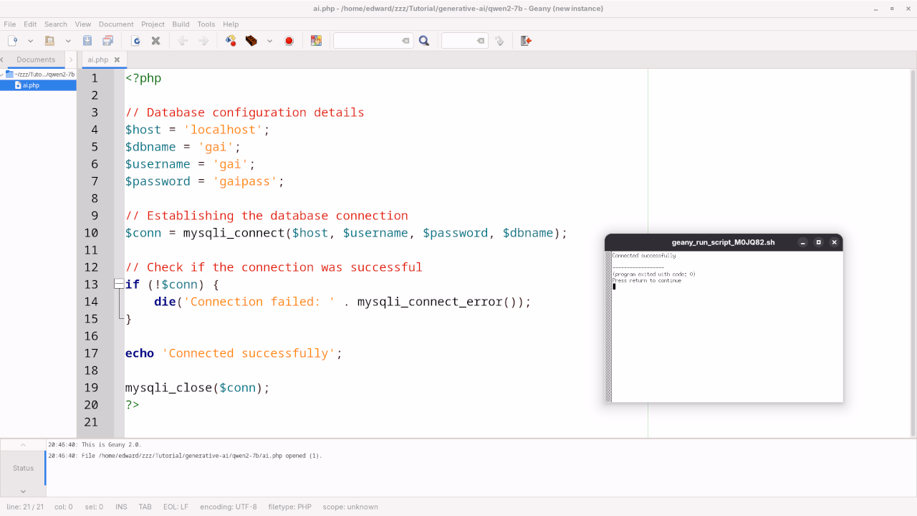Click the 'EOL: LF' status bar entry
Screen dimensions: 917x516
[x=176, y=507]
